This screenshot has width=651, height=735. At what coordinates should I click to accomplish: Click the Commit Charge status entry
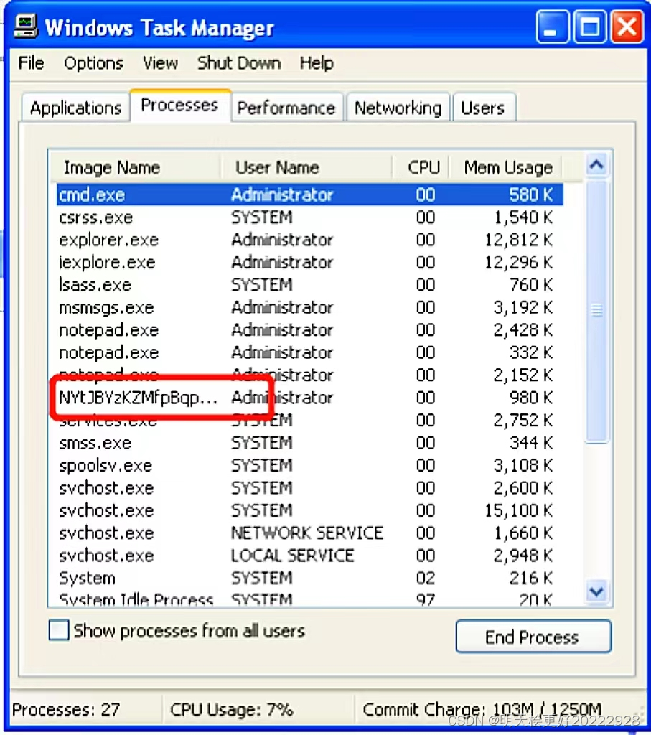pyautogui.click(x=482, y=709)
